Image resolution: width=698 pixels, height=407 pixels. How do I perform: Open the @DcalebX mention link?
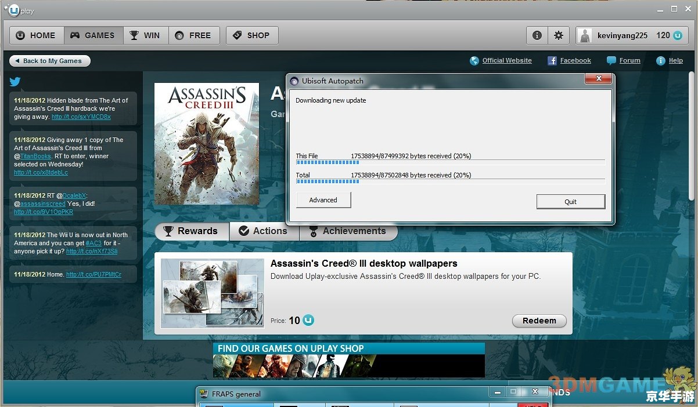[x=74, y=195]
